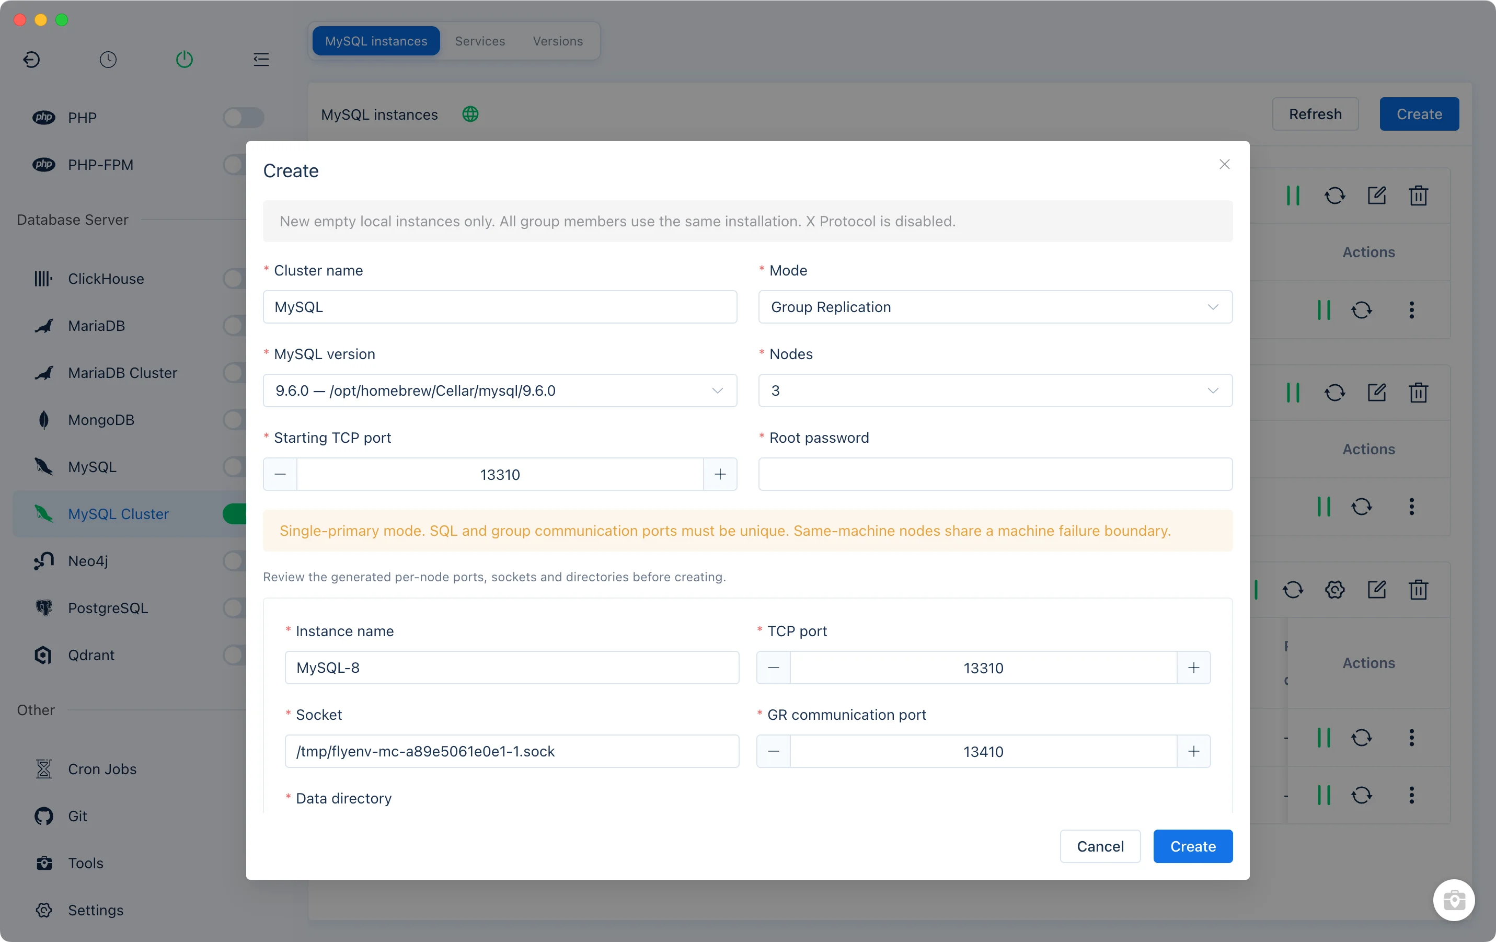Click the Instance name field MySQL-8
The width and height of the screenshot is (1496, 942).
[512, 668]
